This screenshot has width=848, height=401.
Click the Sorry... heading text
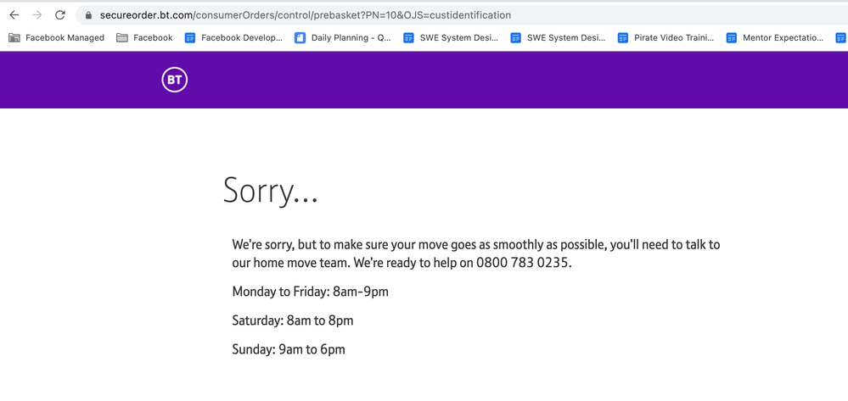pos(270,191)
